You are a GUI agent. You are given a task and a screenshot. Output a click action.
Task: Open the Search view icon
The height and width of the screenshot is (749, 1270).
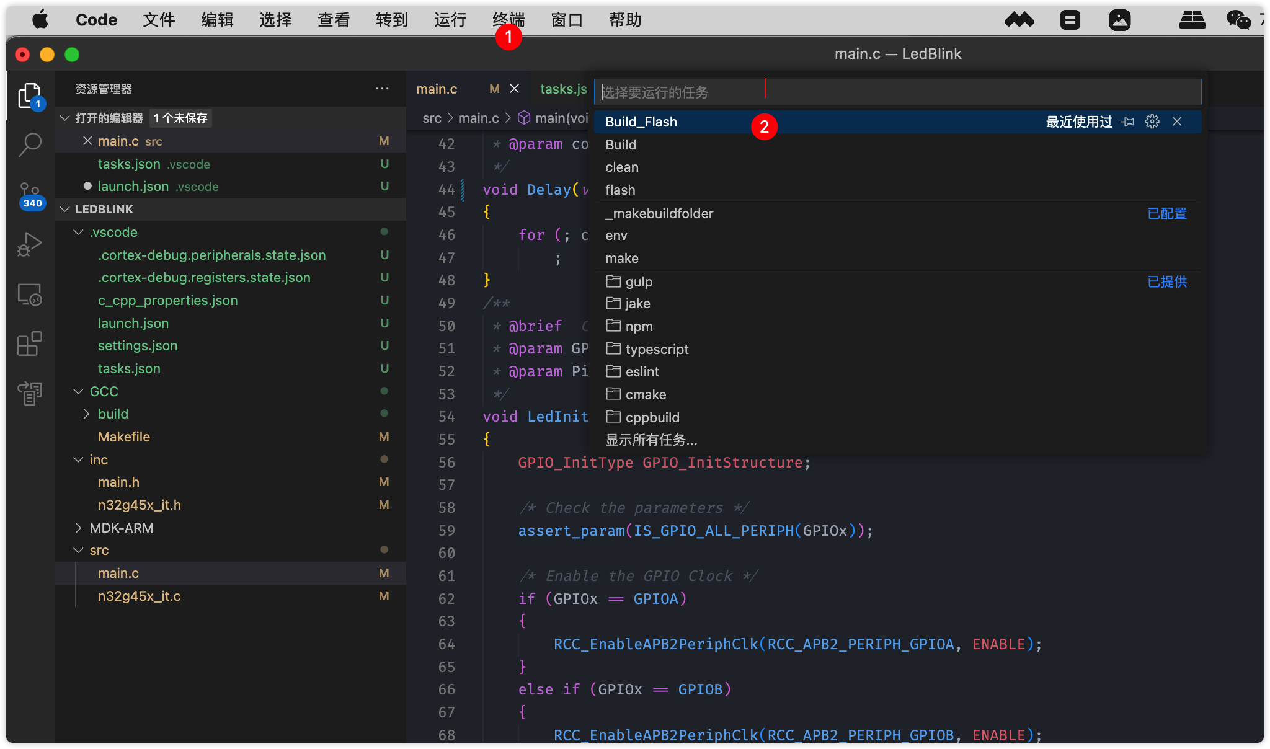coord(30,144)
